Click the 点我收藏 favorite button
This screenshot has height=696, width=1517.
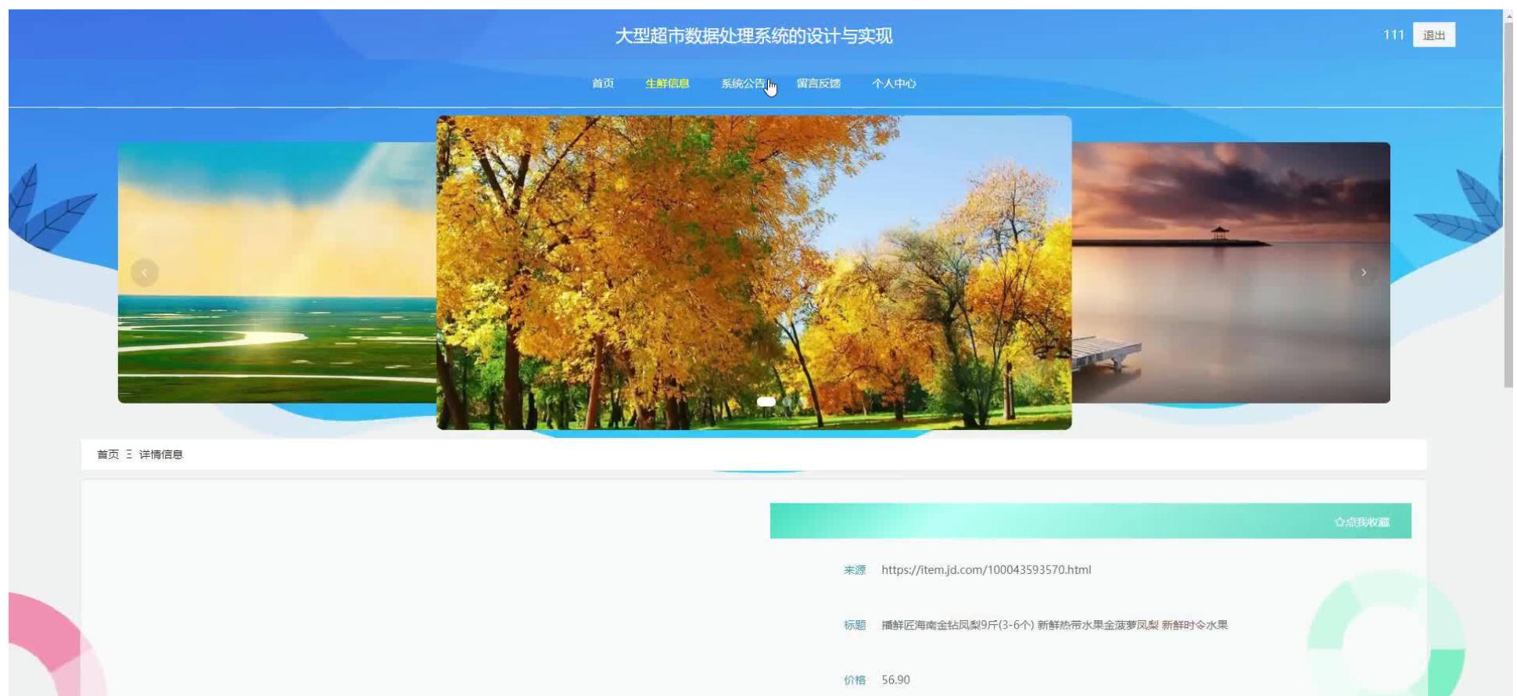click(1361, 522)
